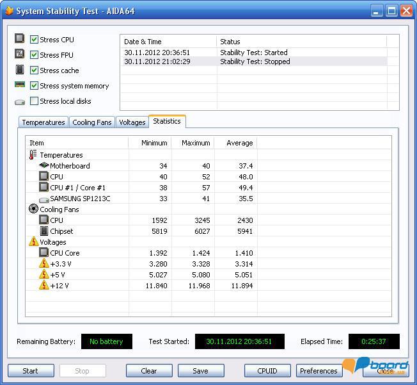Click the fan icon next to Cooling Fans
This screenshot has height=385, width=417.
[x=33, y=209]
